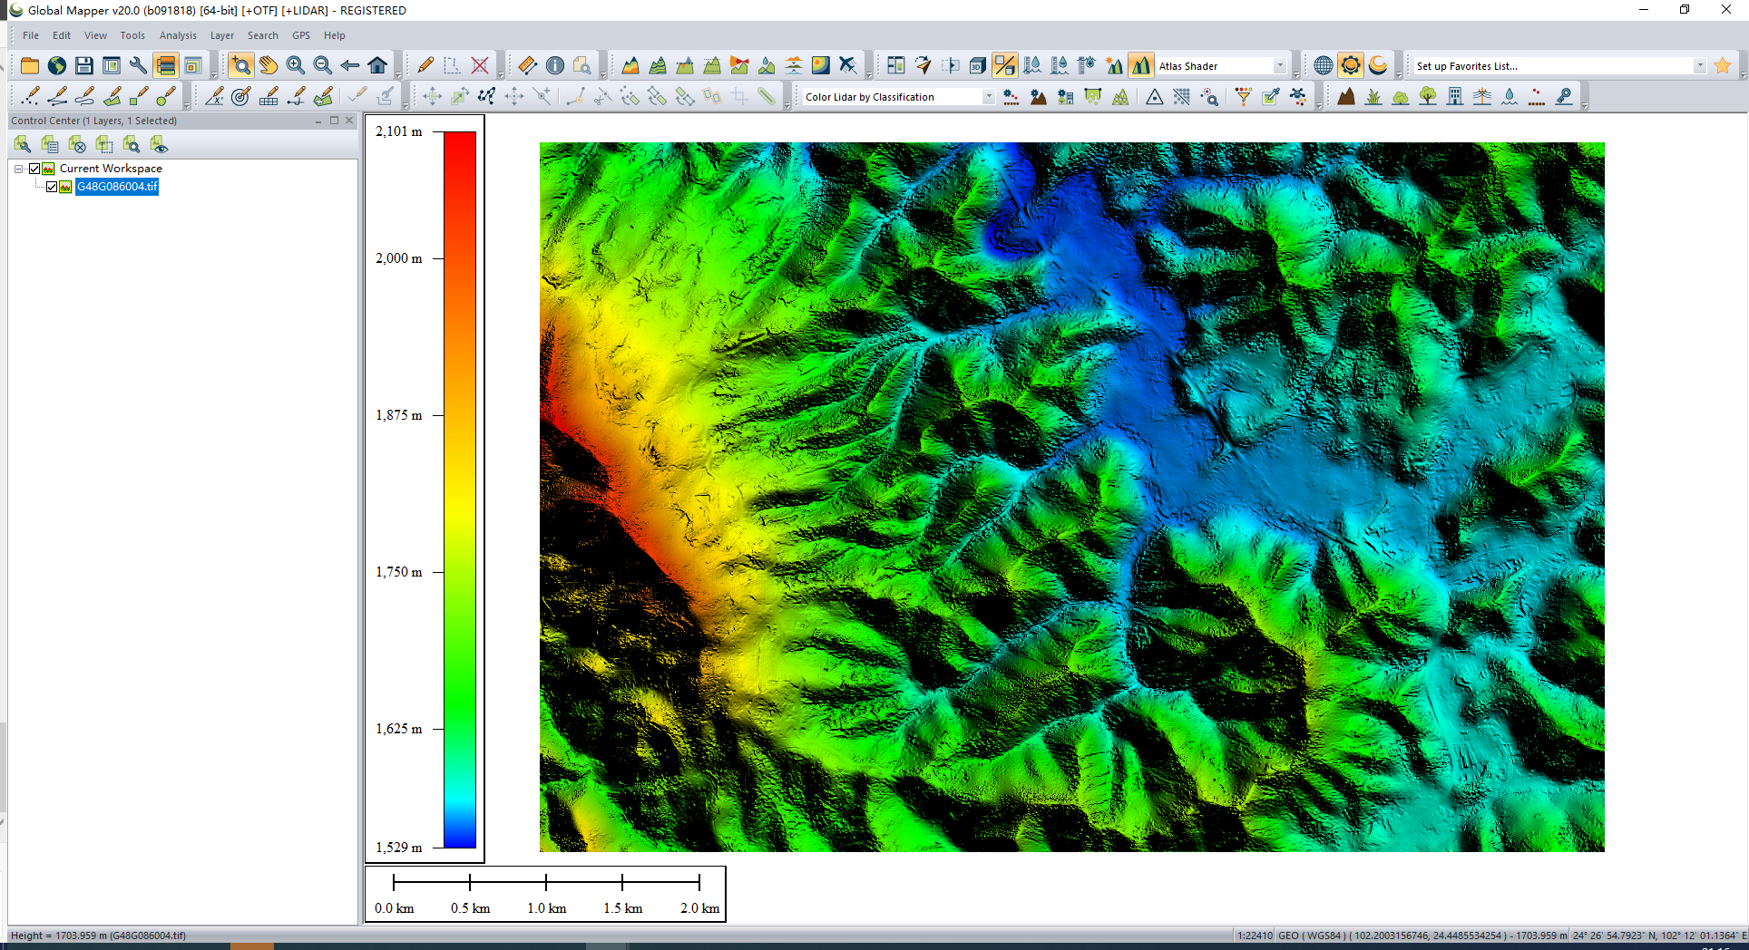This screenshot has width=1749, height=950.
Task: Collapse the Current Workspace tree node
Action: click(x=18, y=169)
